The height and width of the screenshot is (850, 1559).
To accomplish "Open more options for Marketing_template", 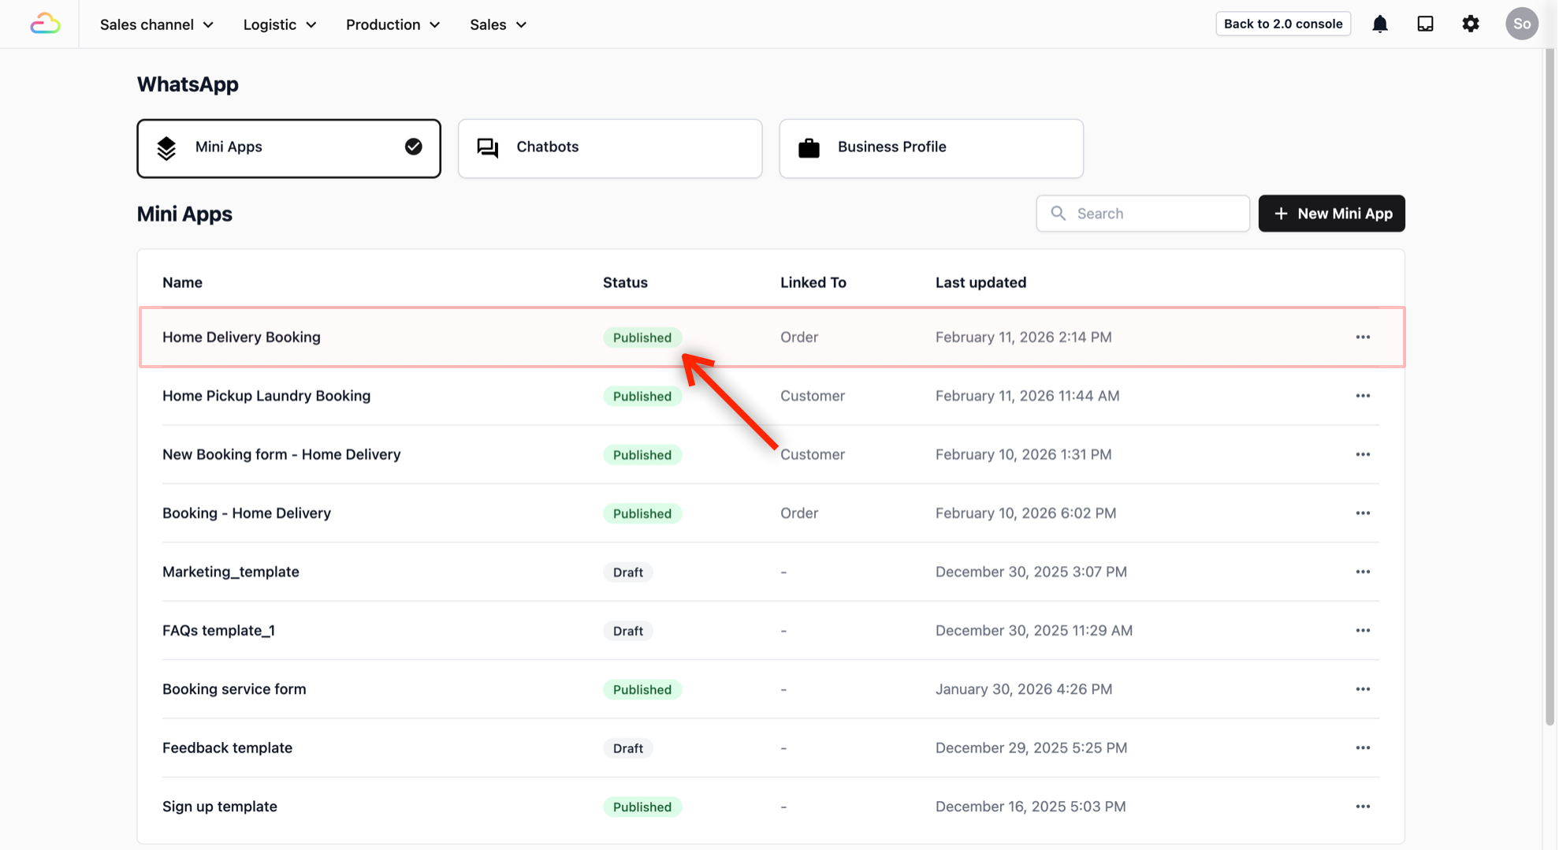I will pos(1363,572).
